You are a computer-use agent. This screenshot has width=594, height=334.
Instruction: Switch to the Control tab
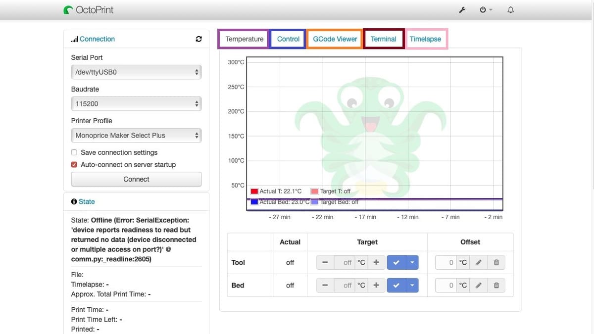coord(288,39)
